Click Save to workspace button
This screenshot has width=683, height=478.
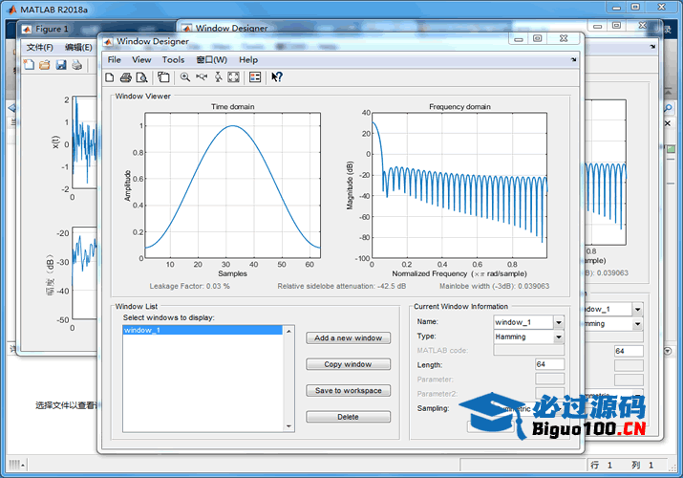(348, 390)
